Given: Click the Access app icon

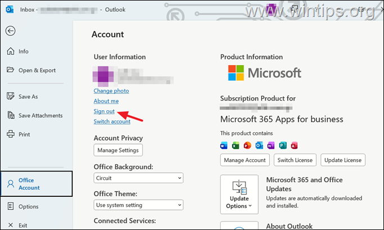Looking at the screenshot, I should [x=294, y=146].
